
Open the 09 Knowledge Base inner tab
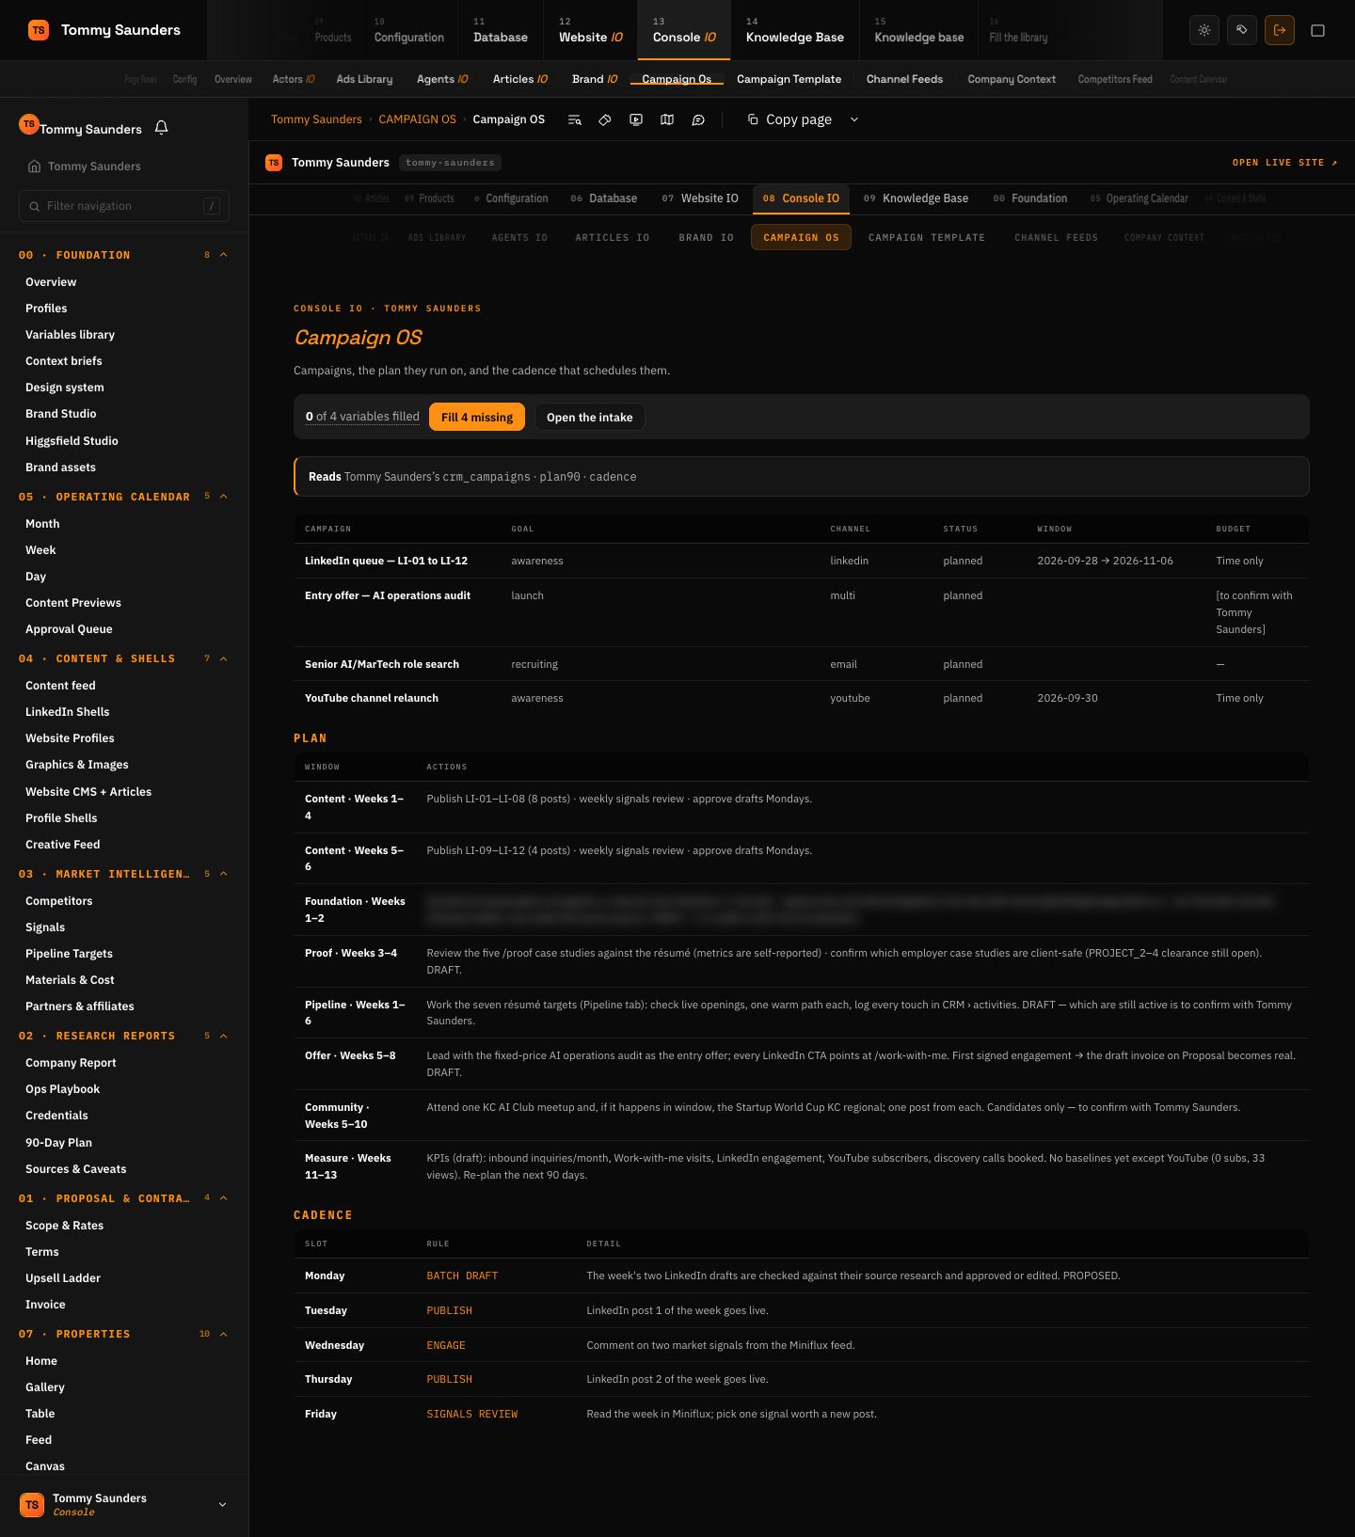pos(916,198)
